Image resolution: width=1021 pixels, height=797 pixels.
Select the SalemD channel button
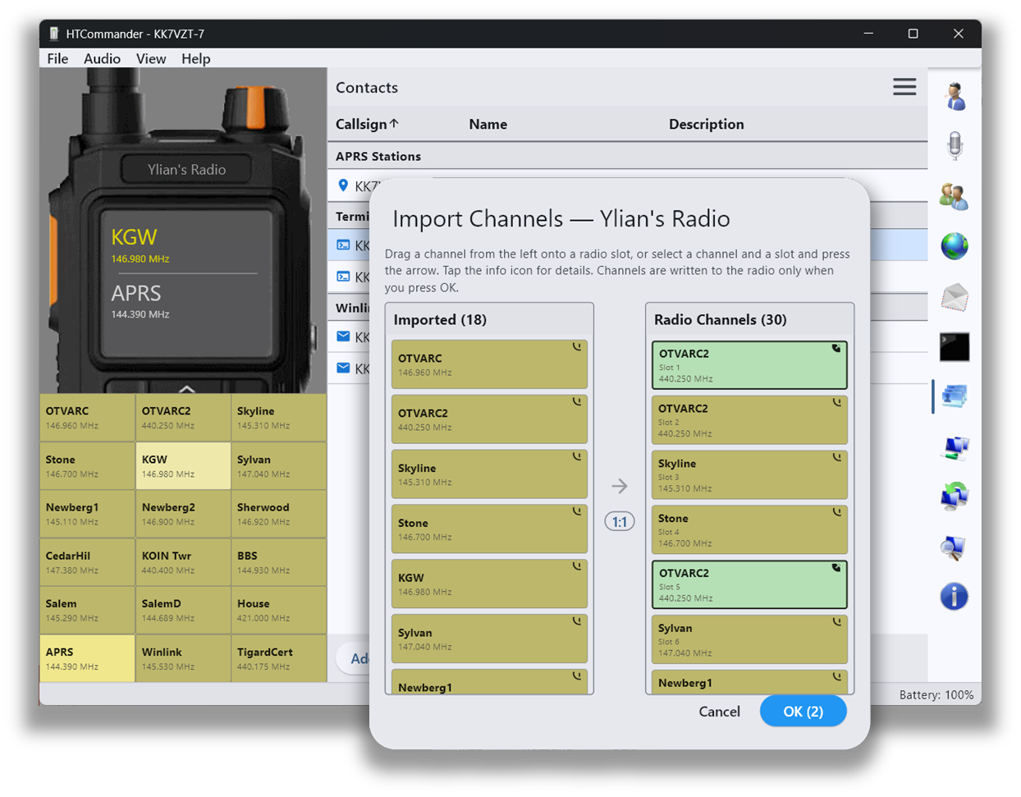(183, 610)
